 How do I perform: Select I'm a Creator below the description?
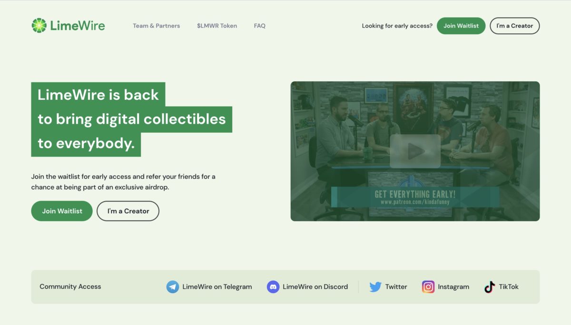tap(128, 211)
